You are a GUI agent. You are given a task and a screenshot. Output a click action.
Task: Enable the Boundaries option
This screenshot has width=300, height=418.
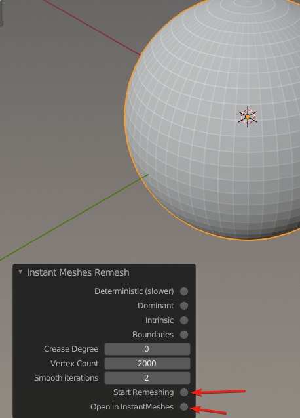coord(184,335)
